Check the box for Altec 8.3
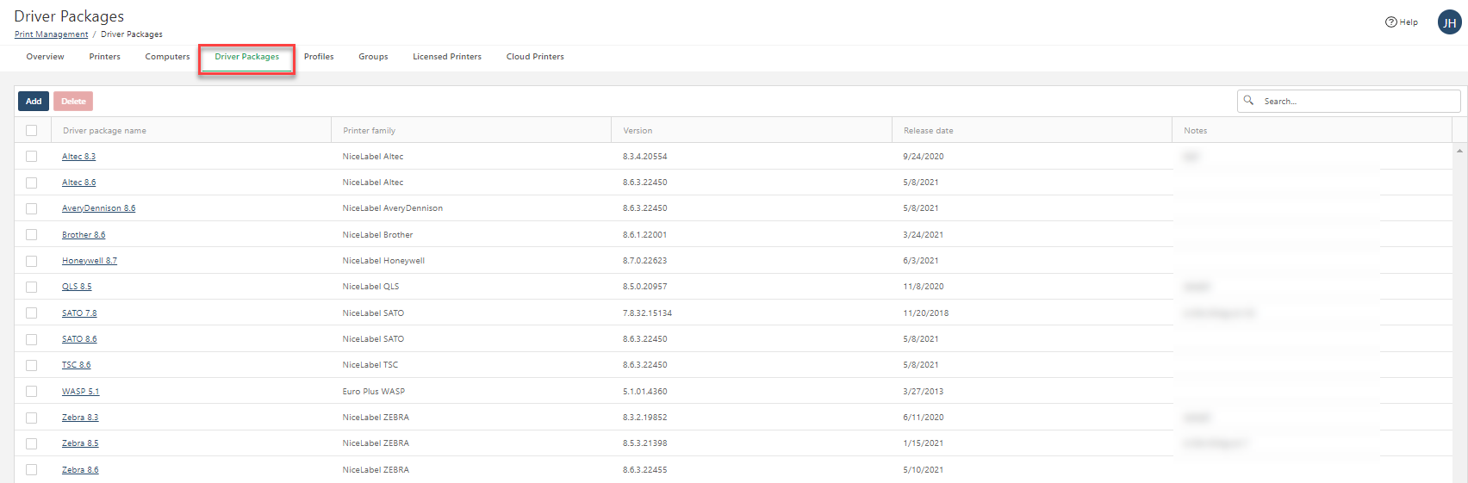 tap(32, 157)
